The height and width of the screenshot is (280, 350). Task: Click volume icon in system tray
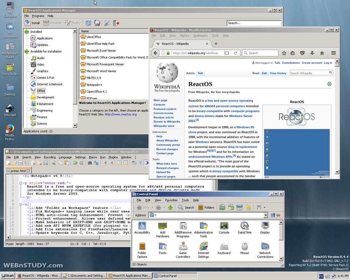pos(328,276)
